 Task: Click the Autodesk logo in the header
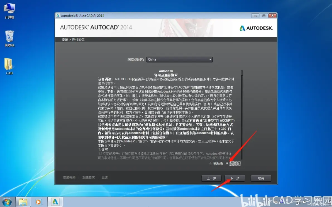256,28
